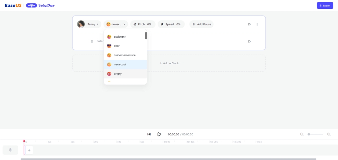This screenshot has height=160, width=338.
Task: Click the Export button
Action: click(x=325, y=6)
